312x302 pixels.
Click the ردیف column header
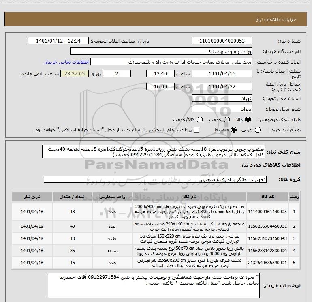point(294,197)
